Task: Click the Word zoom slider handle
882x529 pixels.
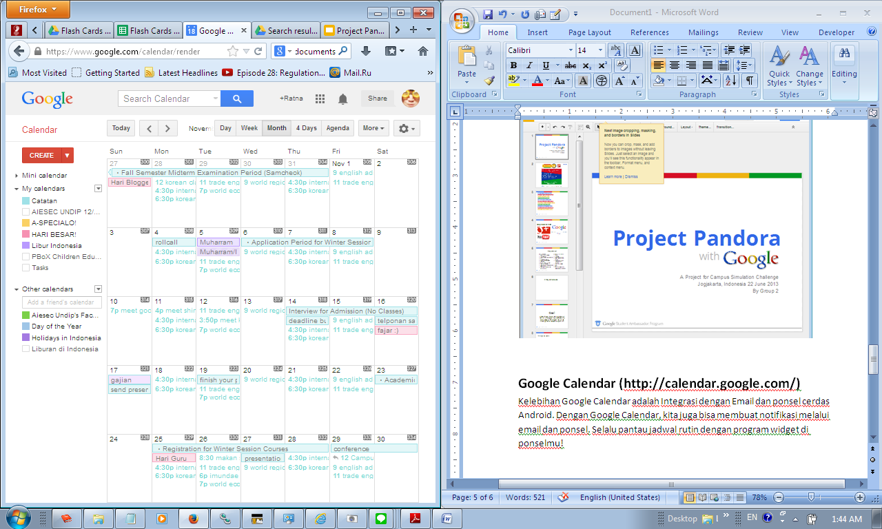Action: tap(811, 497)
